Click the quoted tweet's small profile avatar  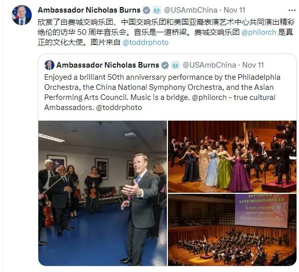click(x=49, y=65)
